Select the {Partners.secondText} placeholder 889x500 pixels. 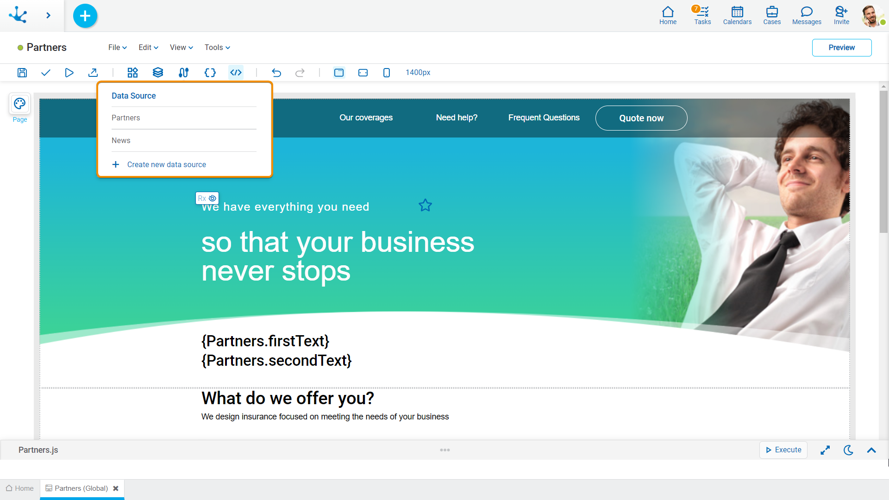(x=276, y=360)
